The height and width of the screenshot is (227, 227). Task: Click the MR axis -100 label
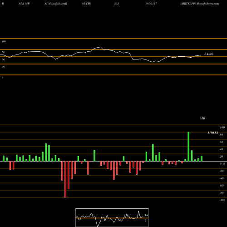coord(222,200)
